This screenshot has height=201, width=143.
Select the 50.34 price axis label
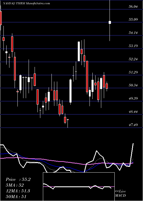(x=133, y=85)
